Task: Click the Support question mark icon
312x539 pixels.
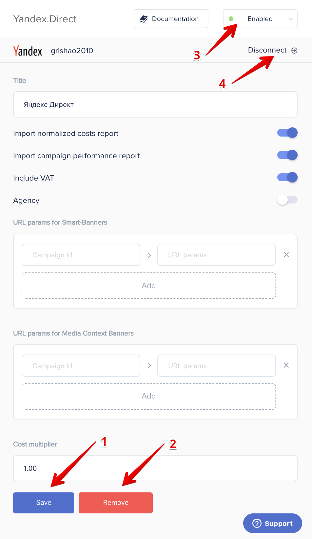Action: click(257, 523)
